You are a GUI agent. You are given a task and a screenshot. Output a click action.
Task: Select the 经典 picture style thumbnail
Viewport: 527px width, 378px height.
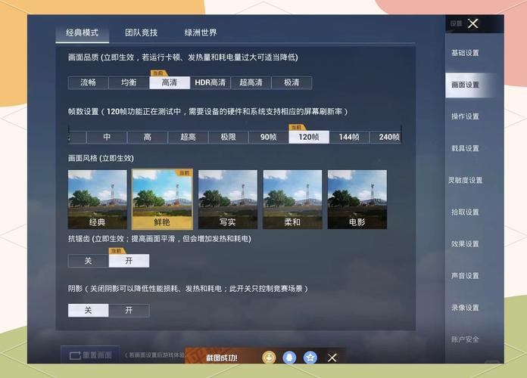98,200
